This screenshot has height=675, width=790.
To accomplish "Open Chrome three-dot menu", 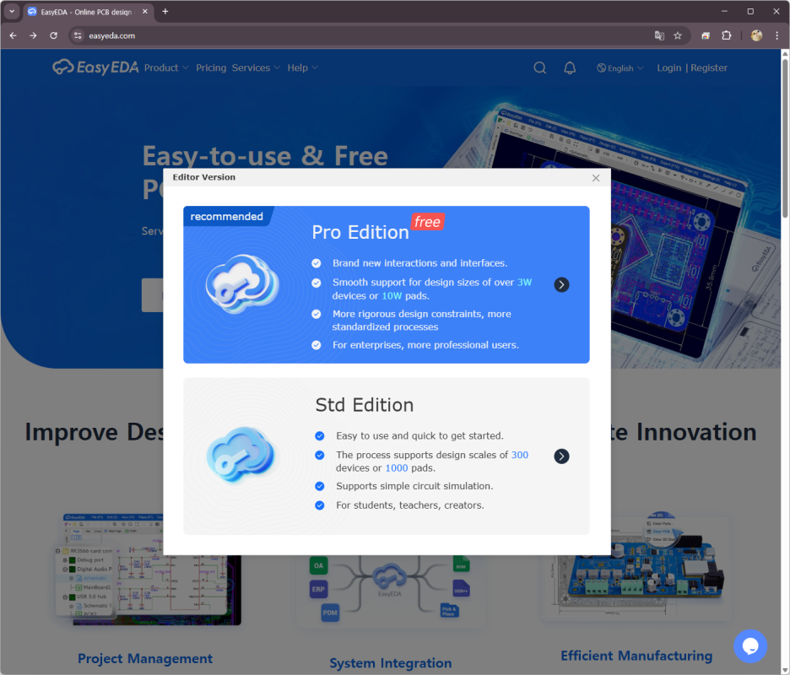I will coord(776,35).
